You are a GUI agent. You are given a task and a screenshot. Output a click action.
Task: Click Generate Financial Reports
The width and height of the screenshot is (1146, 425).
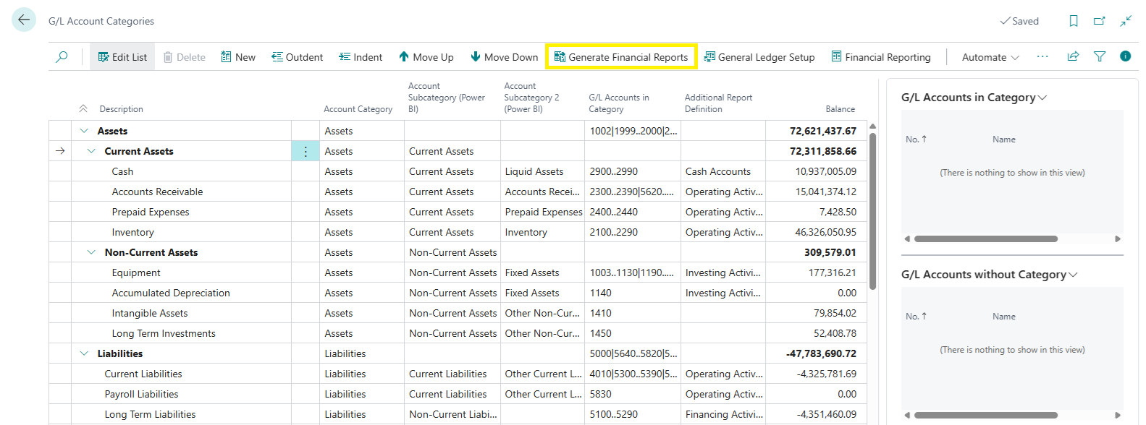(621, 57)
